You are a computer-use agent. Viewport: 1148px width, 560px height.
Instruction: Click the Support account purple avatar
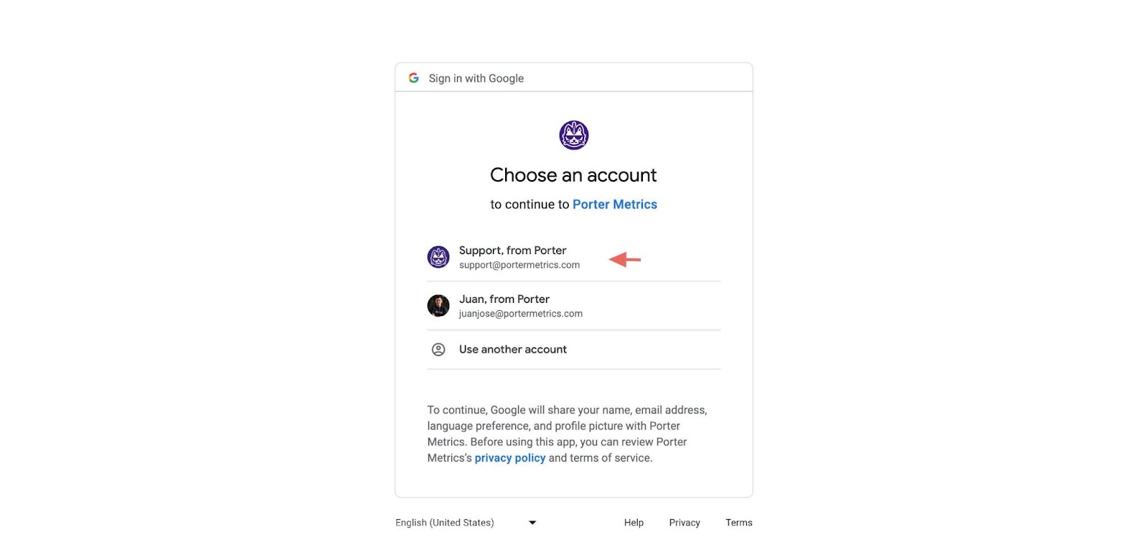[438, 257]
